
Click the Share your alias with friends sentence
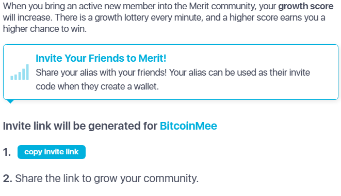(x=101, y=73)
